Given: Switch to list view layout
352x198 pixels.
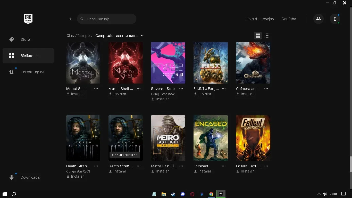Looking at the screenshot, I should coord(266,36).
